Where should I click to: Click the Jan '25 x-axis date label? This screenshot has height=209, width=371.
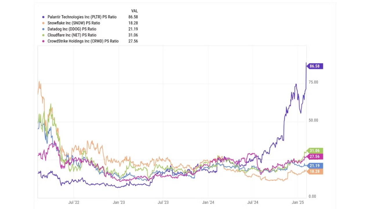[x=298, y=202]
